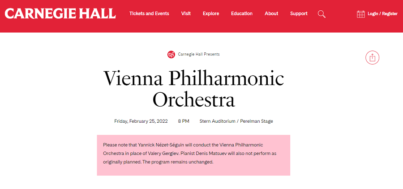Click the pink conductor change notice
Screen dimensions: 403x189
tap(193, 155)
